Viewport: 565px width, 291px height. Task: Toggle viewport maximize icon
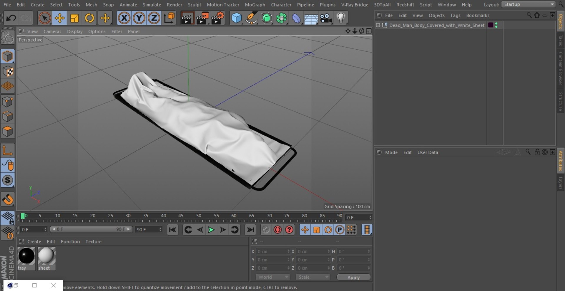point(369,31)
